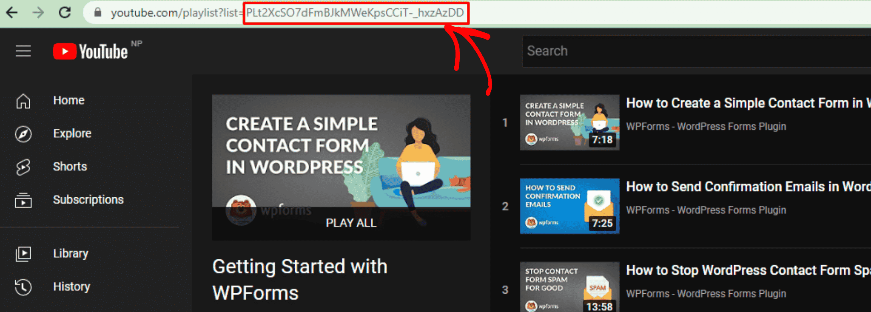Click the Shorts sidebar icon

click(x=23, y=167)
